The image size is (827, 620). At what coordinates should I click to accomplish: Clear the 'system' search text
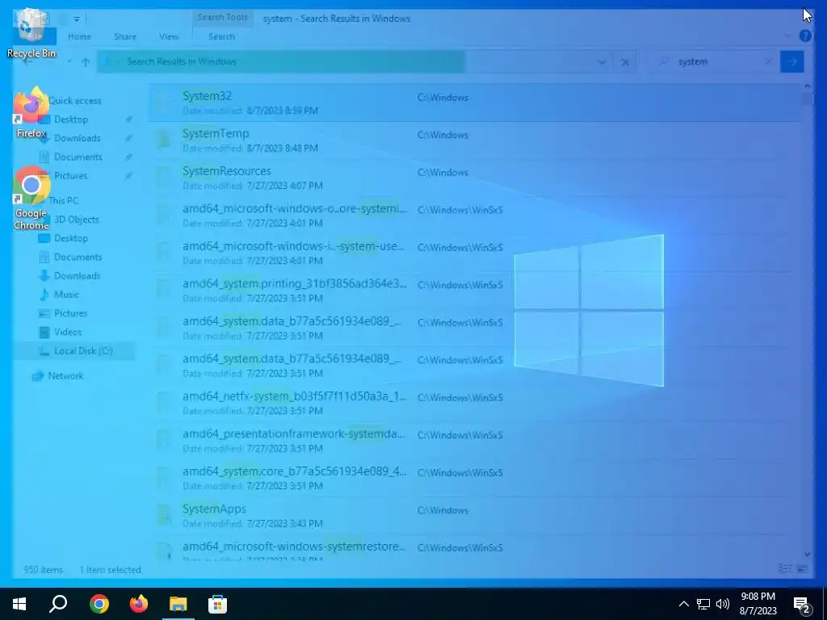pyautogui.click(x=768, y=61)
